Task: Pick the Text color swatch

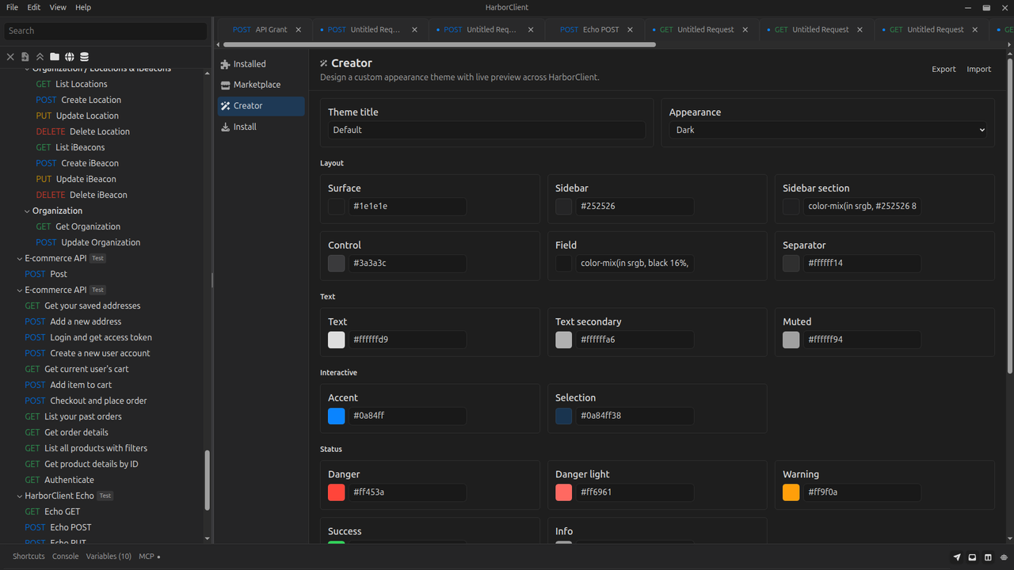Action: (x=337, y=340)
